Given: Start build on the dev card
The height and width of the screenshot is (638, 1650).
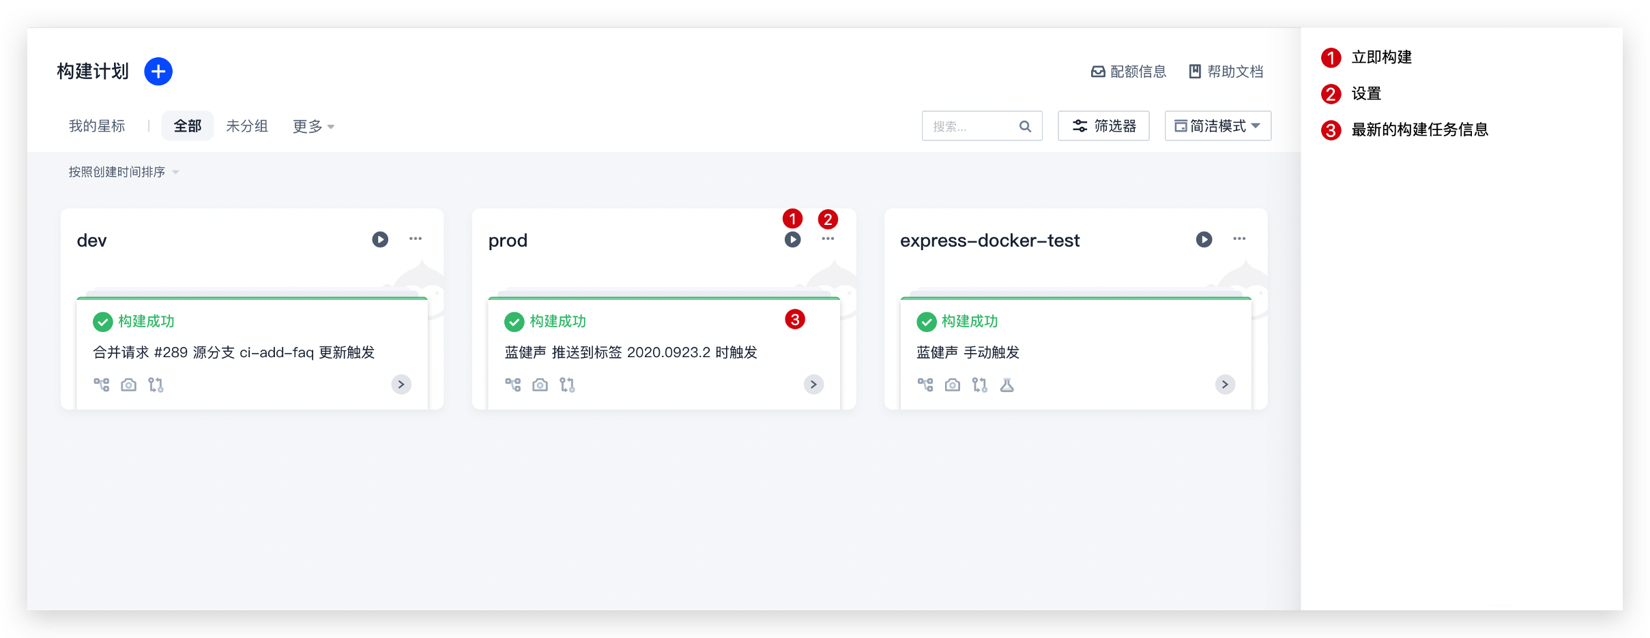Looking at the screenshot, I should click(x=380, y=239).
